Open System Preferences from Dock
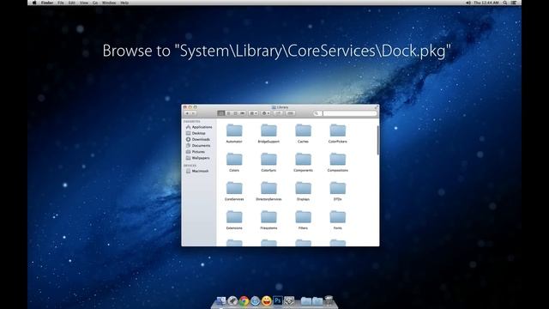Image resolution: width=549 pixels, height=309 pixels. click(x=289, y=300)
